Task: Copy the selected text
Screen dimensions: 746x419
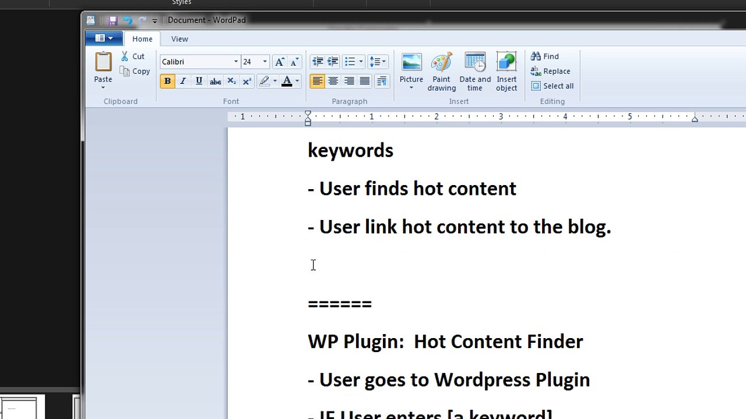Action: [135, 71]
